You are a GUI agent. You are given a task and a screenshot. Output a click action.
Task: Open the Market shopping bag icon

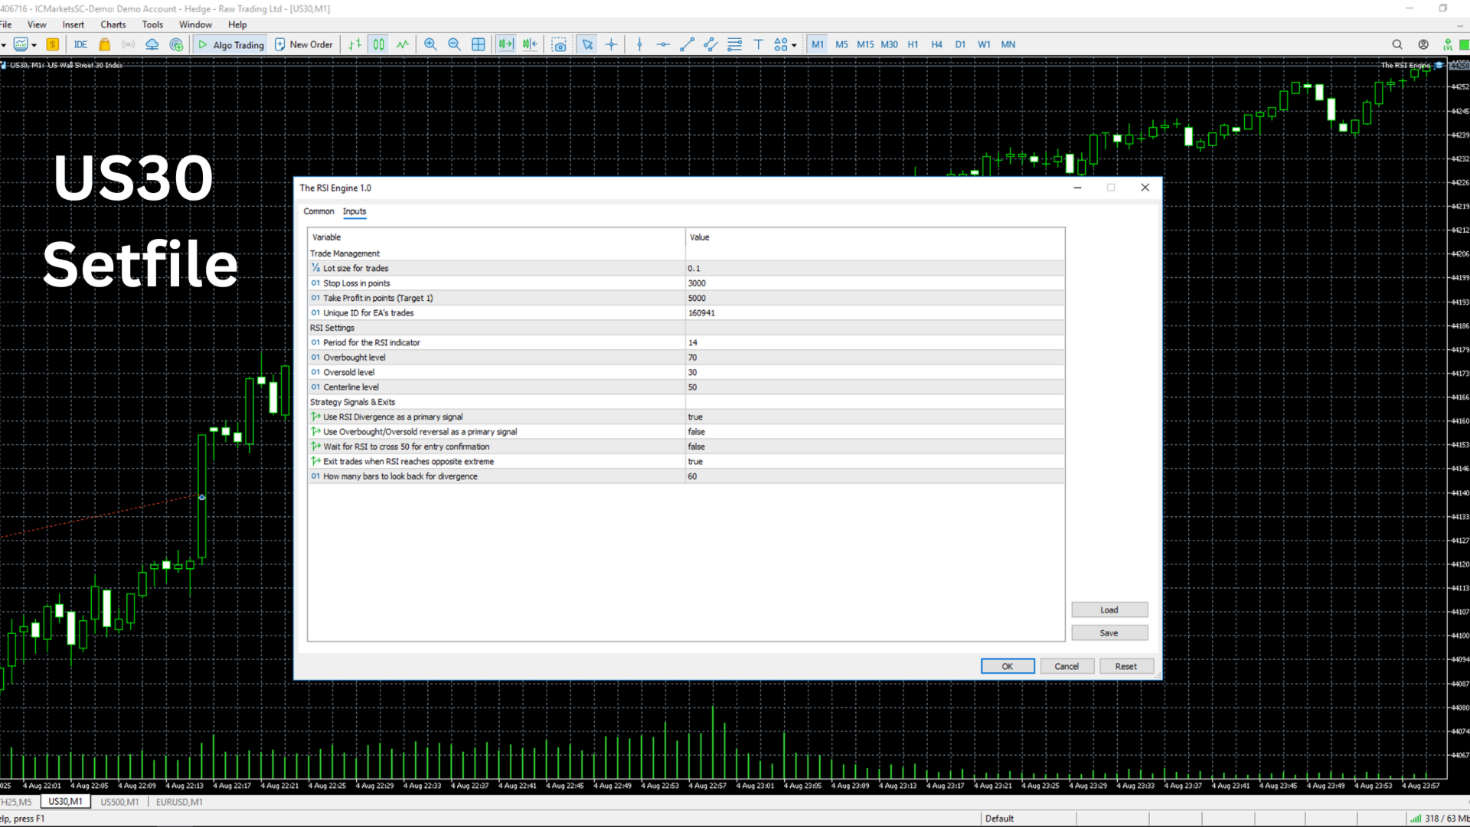(105, 44)
